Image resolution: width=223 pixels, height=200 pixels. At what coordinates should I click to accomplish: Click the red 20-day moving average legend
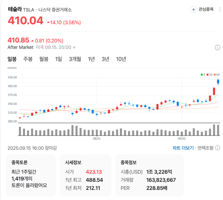[209, 75]
